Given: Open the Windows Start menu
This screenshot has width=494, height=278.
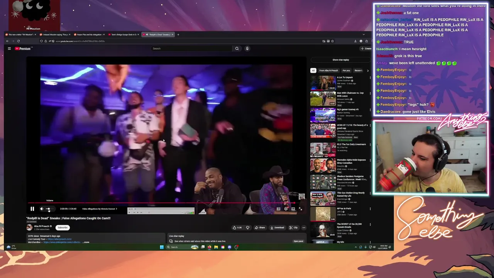Looking at the screenshot, I should pos(162,247).
